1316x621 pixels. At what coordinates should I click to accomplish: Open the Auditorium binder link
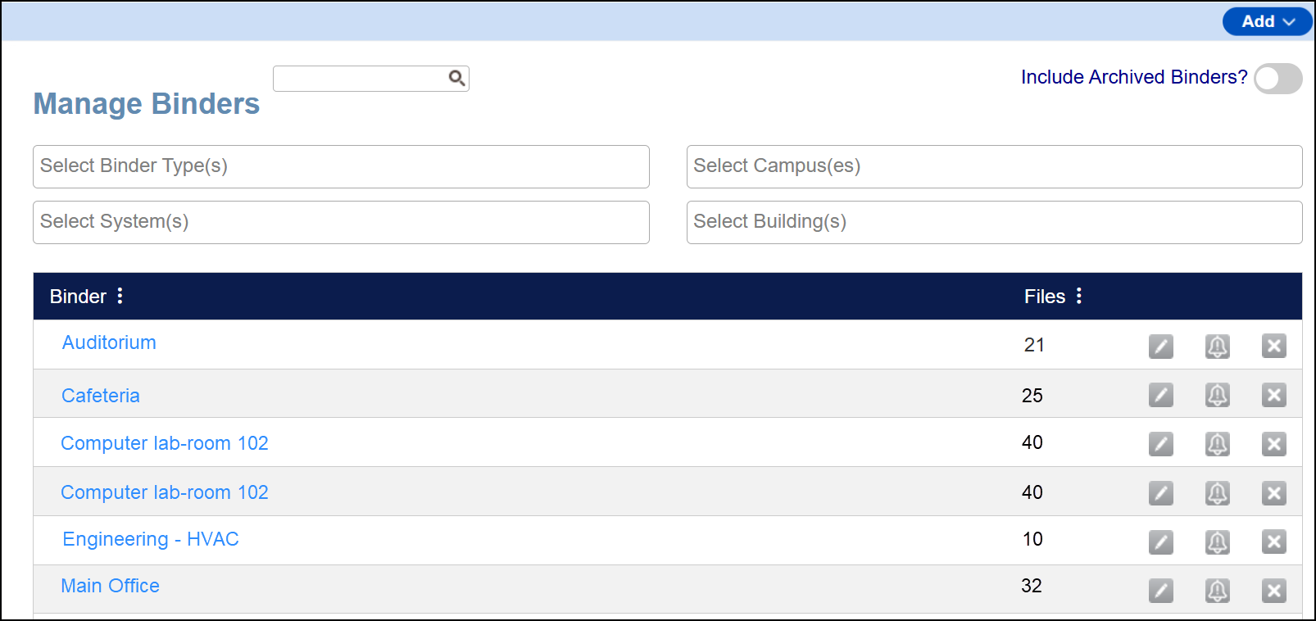(109, 342)
